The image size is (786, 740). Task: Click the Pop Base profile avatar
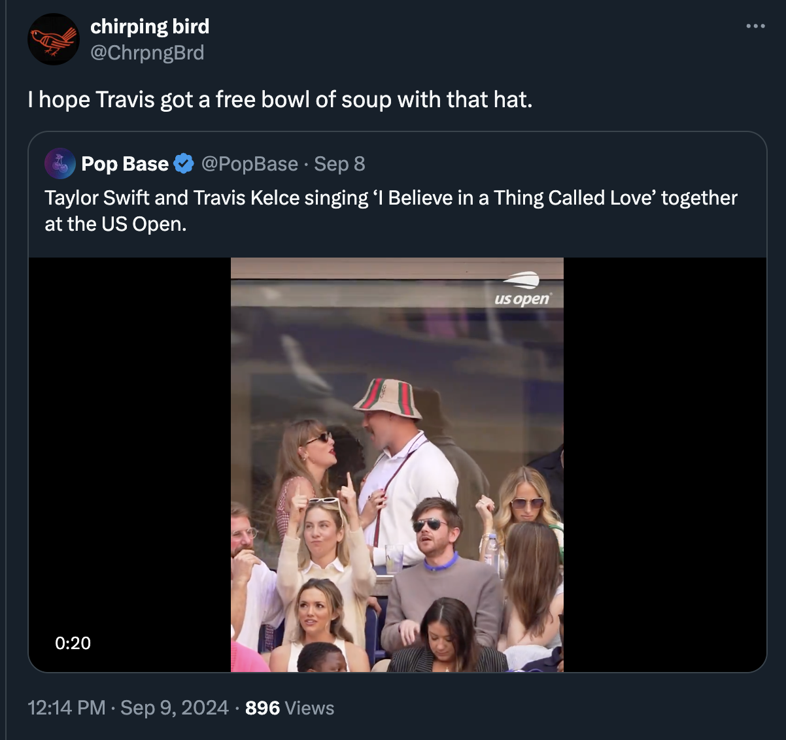point(60,163)
